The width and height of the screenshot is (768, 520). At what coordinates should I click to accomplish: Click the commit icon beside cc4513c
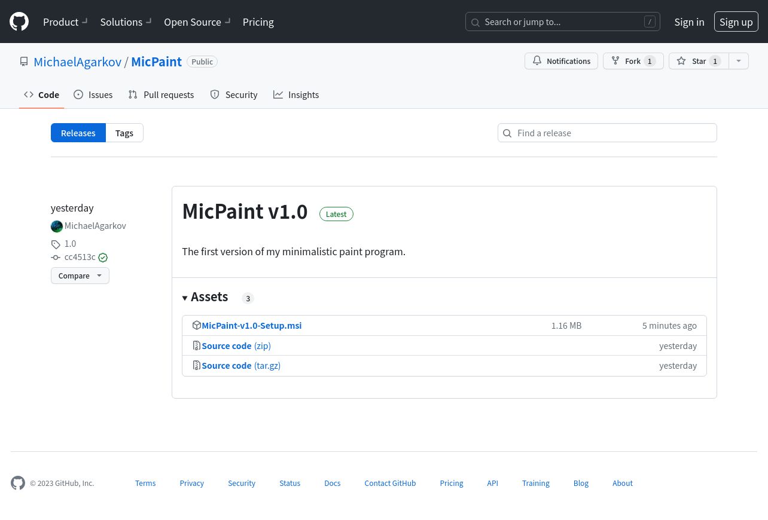click(x=56, y=258)
